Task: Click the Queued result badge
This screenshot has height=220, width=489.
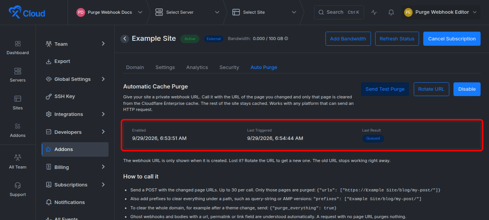Action: point(373,138)
